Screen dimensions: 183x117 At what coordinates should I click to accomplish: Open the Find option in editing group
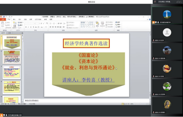point(119,23)
